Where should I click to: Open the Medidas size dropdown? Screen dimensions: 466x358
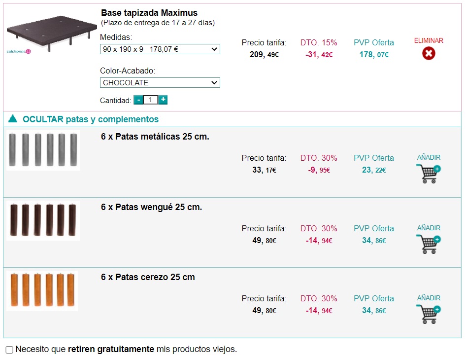[x=160, y=49]
